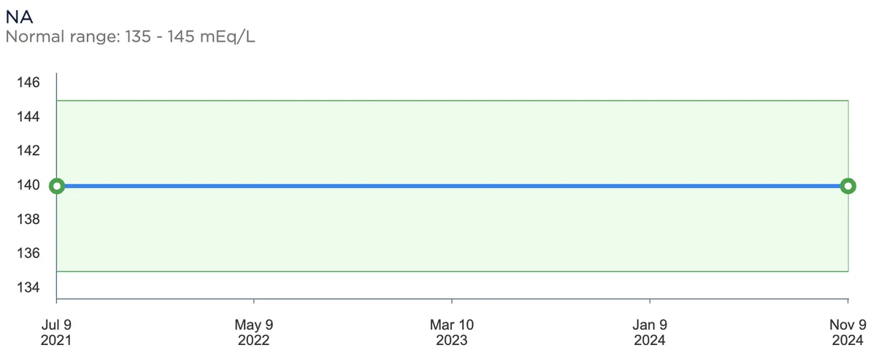This screenshot has height=364, width=876.
Task: Select the Jan 9 2024 x-axis date label
Action: [x=650, y=332]
